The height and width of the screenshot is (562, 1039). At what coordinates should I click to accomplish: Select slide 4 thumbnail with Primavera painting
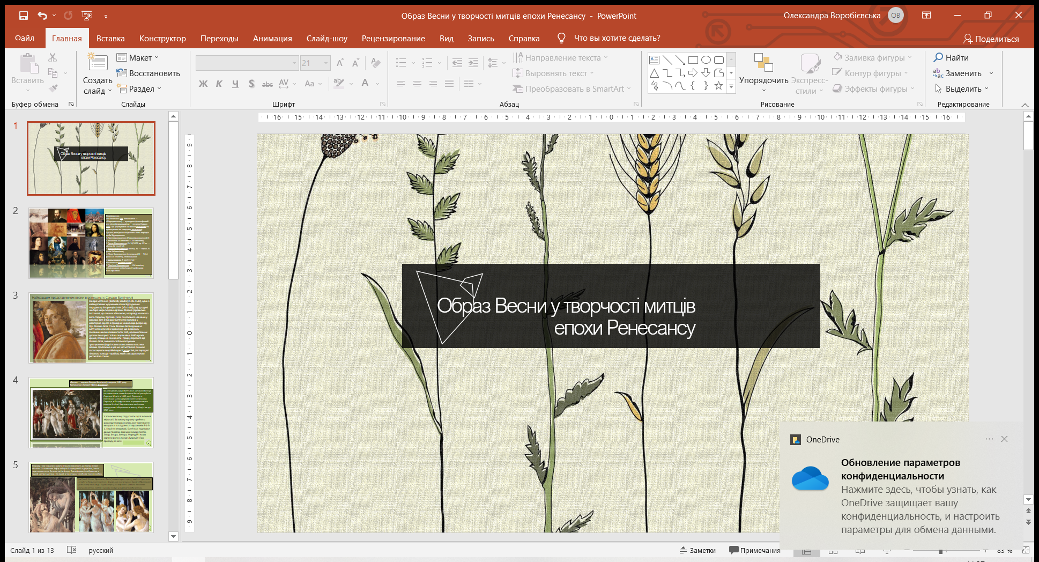click(91, 413)
